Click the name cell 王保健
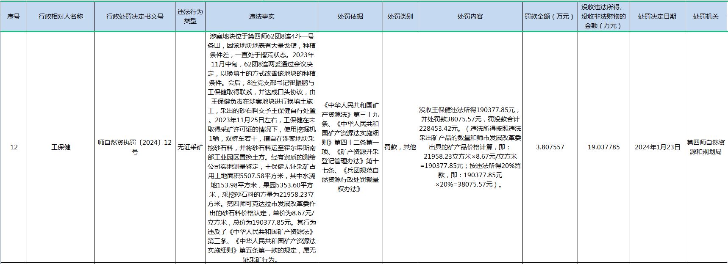 pos(61,147)
